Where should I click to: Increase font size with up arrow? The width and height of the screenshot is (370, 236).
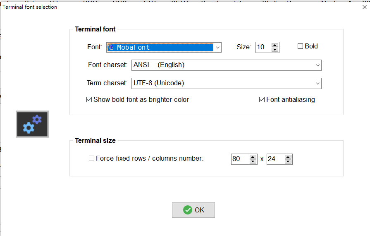pos(275,45)
